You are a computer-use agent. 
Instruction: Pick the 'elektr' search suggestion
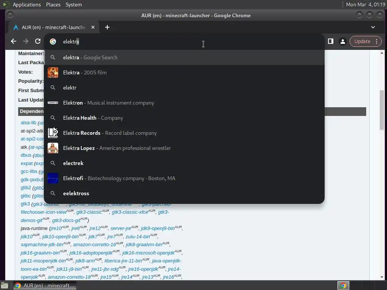184,88
